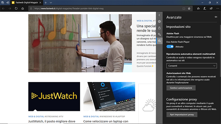This screenshot has height=124, width=221.
Task: Collapse settings sidebar with back chevron
Action: pos(159,15)
